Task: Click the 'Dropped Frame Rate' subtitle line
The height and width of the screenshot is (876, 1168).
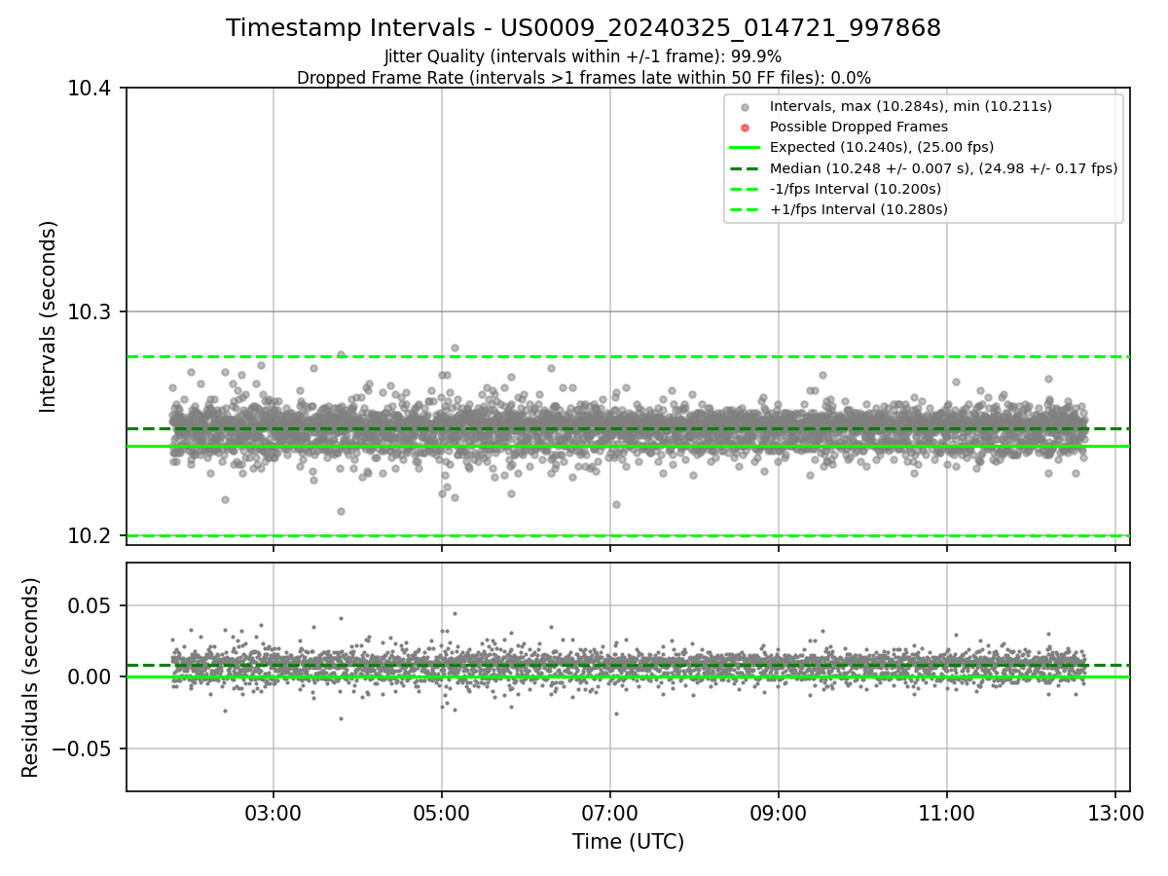Action: point(583,78)
